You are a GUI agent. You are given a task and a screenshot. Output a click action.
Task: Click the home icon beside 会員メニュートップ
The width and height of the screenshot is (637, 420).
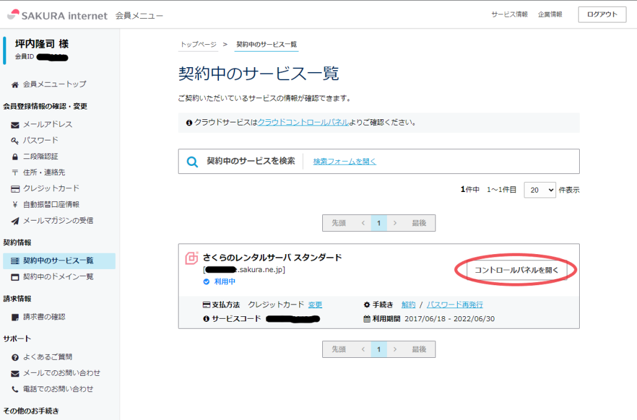[15, 84]
